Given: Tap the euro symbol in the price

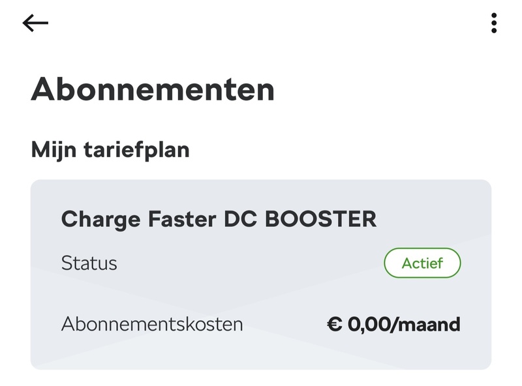Looking at the screenshot, I should tap(335, 324).
